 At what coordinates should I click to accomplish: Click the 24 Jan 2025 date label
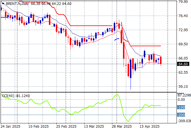[10, 127]
